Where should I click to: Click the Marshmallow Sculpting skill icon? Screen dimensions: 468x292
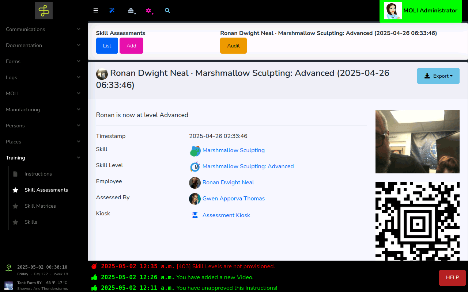coord(195,151)
